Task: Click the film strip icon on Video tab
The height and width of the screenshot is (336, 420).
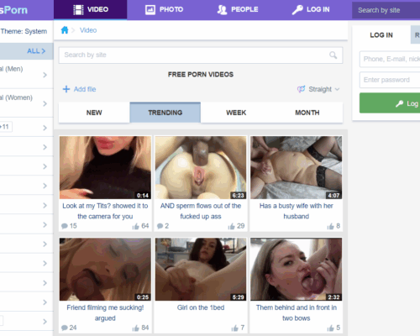Action: click(78, 9)
